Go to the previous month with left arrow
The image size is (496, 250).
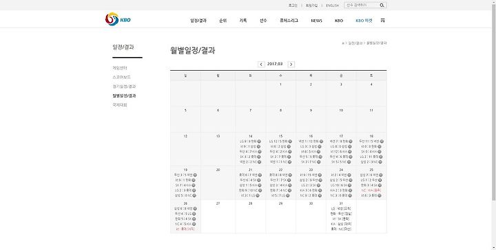pyautogui.click(x=261, y=64)
